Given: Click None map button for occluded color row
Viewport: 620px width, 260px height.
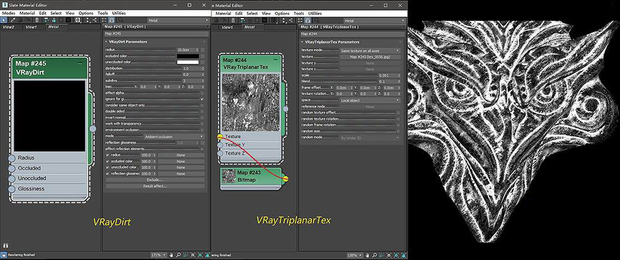Looking at the screenshot, I should 180,162.
